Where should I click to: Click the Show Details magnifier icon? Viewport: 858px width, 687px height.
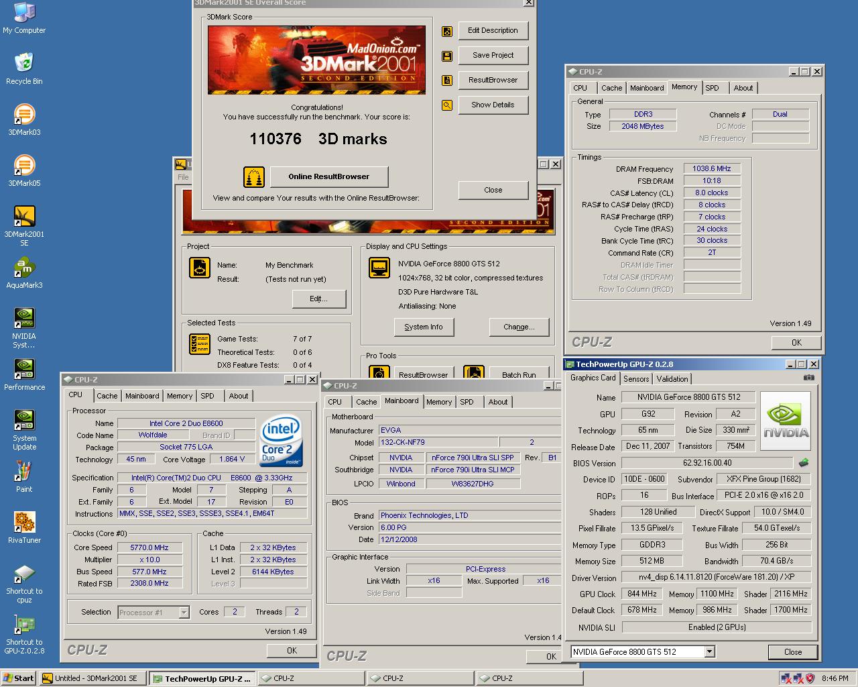(447, 105)
